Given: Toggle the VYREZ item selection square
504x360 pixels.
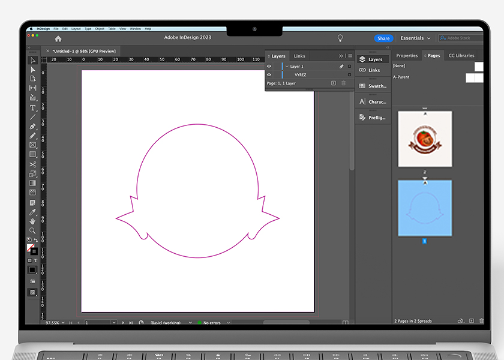Looking at the screenshot, I should [349, 74].
